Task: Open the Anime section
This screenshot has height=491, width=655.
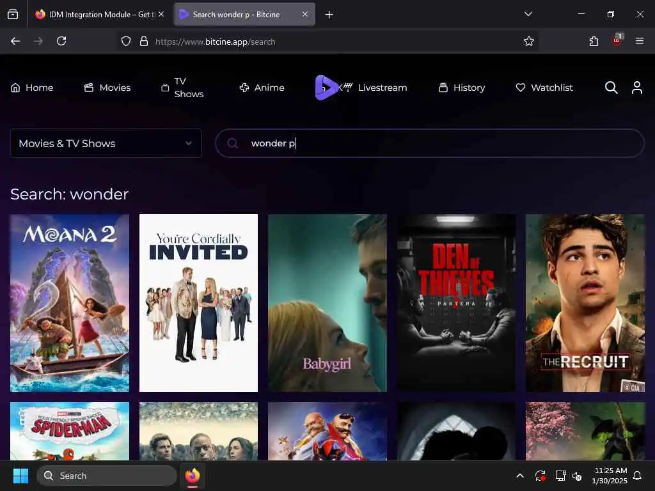Action: tap(262, 88)
